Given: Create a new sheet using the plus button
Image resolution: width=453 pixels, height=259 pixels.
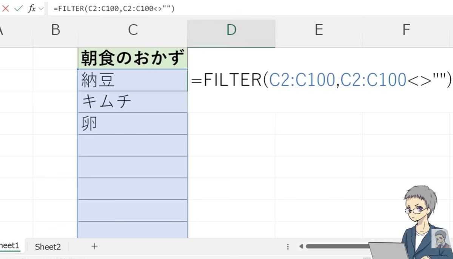Looking at the screenshot, I should (94, 246).
